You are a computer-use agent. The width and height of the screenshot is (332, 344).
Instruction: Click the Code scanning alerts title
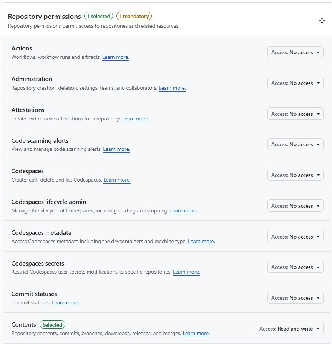40,140
